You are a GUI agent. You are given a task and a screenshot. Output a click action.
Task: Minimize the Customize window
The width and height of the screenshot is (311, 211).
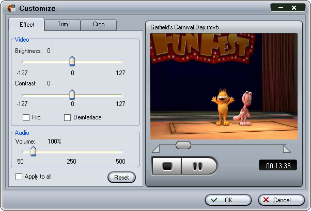tap(281, 8)
